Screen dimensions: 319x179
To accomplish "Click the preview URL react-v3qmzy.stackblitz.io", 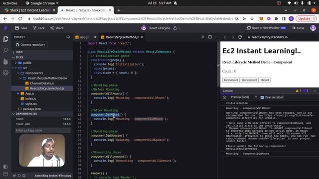I will click(x=270, y=37).
